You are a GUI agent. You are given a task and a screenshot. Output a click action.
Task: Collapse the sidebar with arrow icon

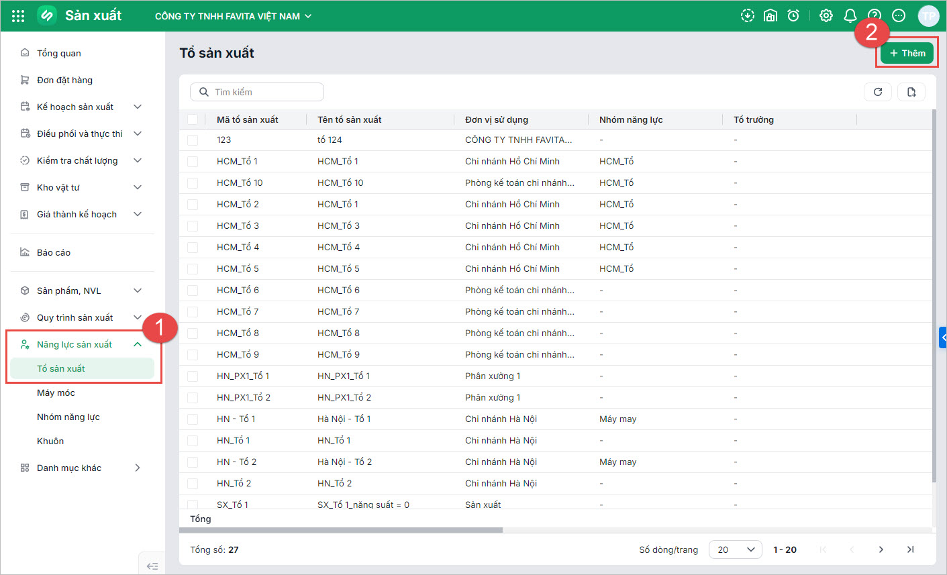click(152, 566)
